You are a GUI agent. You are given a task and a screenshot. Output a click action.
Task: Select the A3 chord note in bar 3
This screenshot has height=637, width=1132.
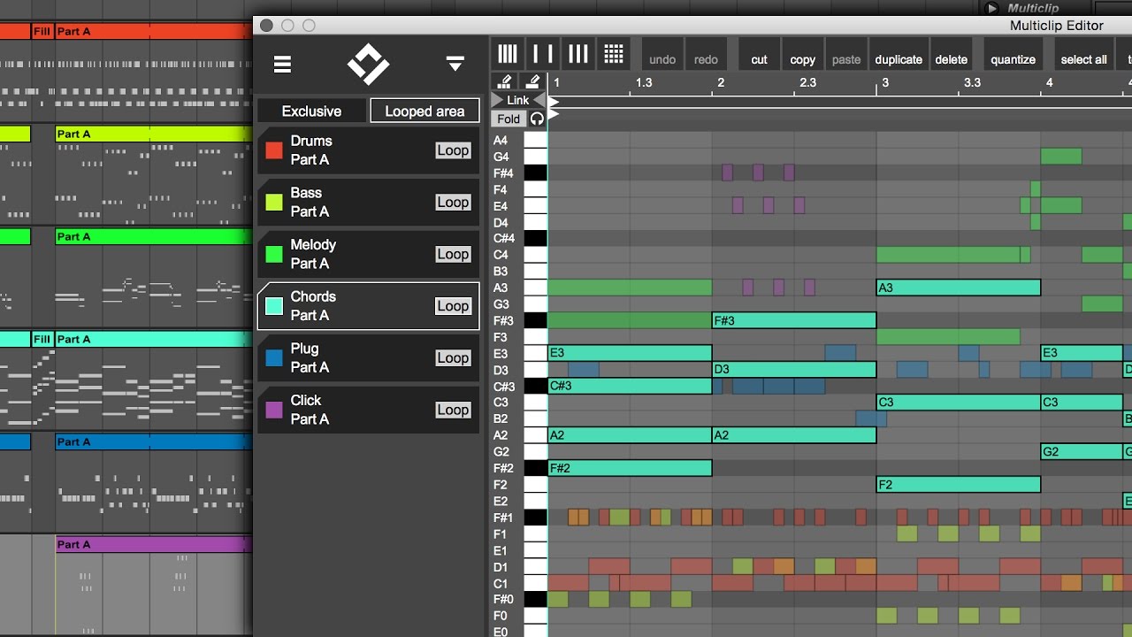tap(959, 288)
